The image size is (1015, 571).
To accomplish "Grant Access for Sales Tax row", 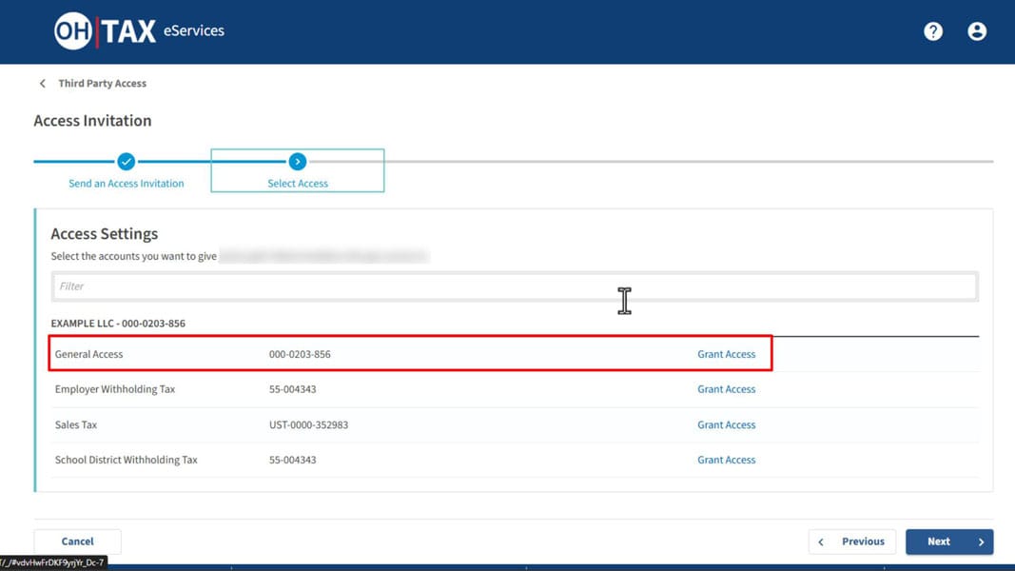I will tap(727, 424).
